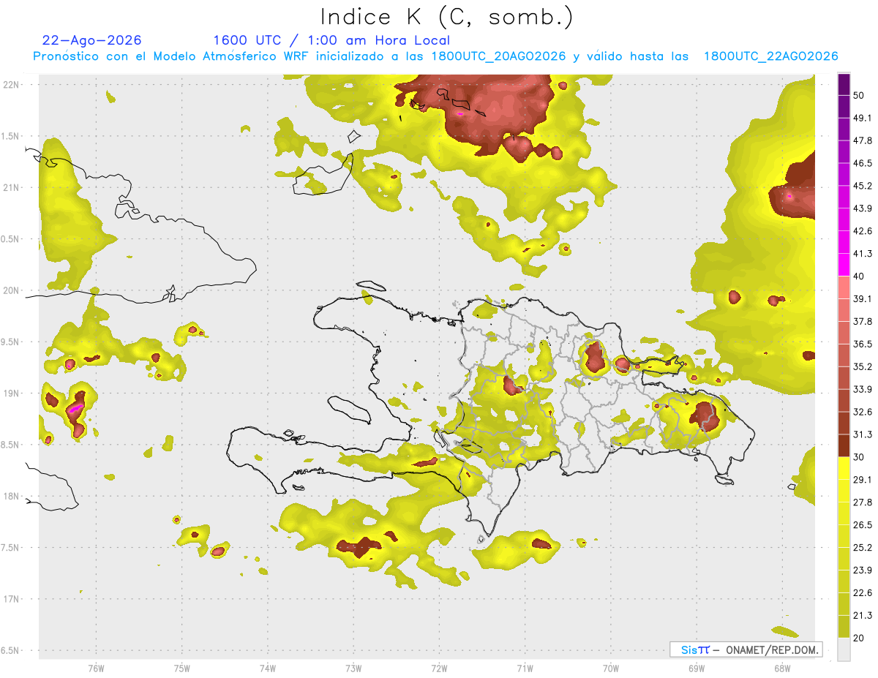This screenshot has width=878, height=678.
Task: Select the '17N' latitude label
Action: coord(11,599)
